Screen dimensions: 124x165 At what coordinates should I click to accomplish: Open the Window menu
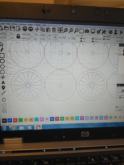coord(30,24)
